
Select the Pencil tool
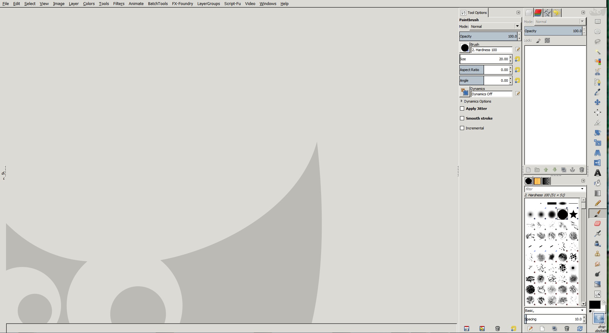[x=597, y=203]
